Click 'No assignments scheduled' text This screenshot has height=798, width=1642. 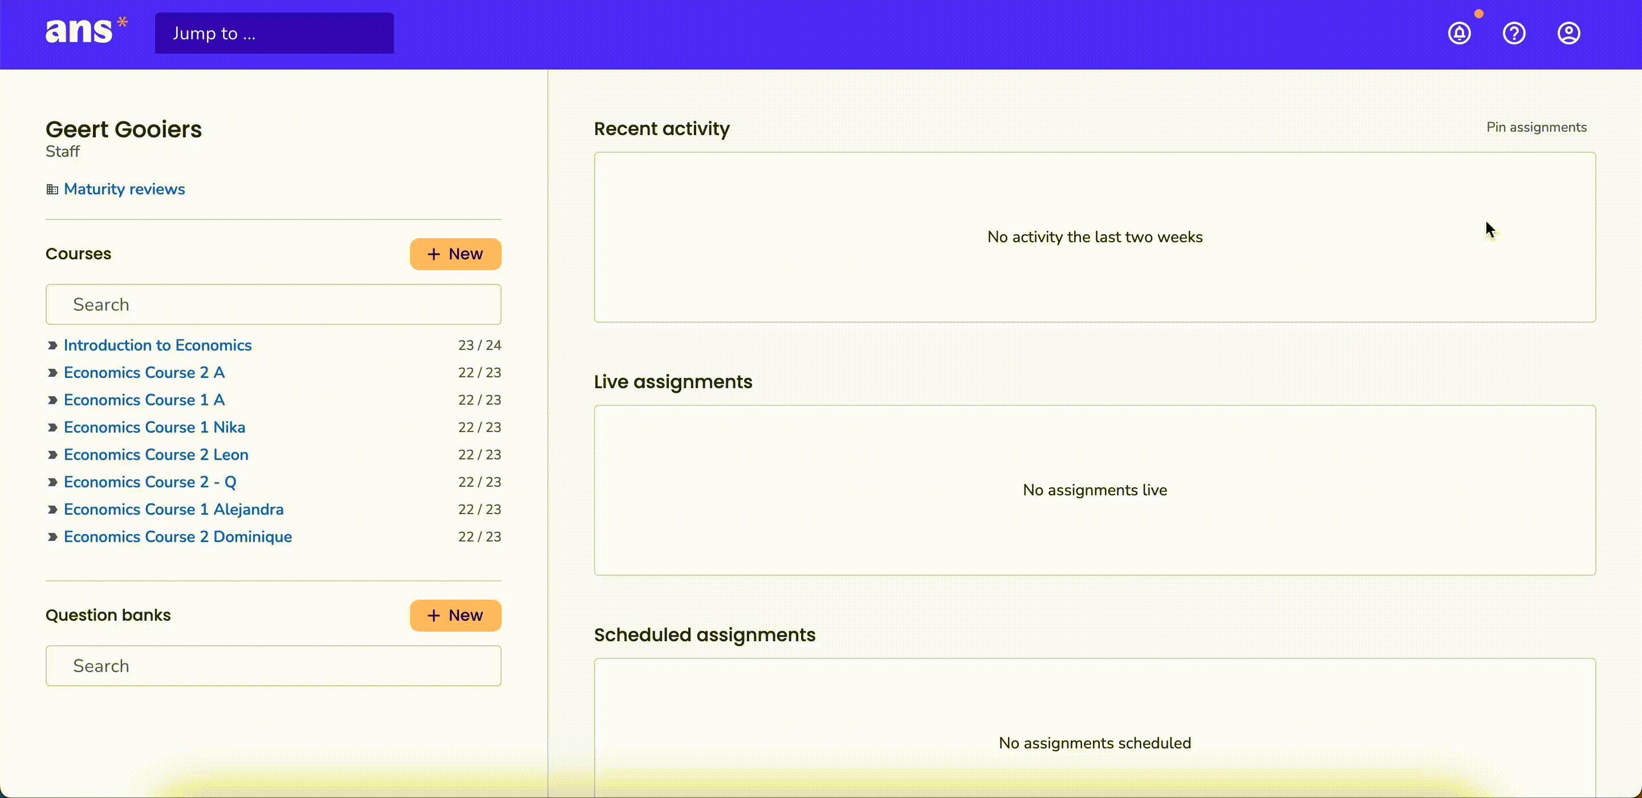click(1095, 743)
